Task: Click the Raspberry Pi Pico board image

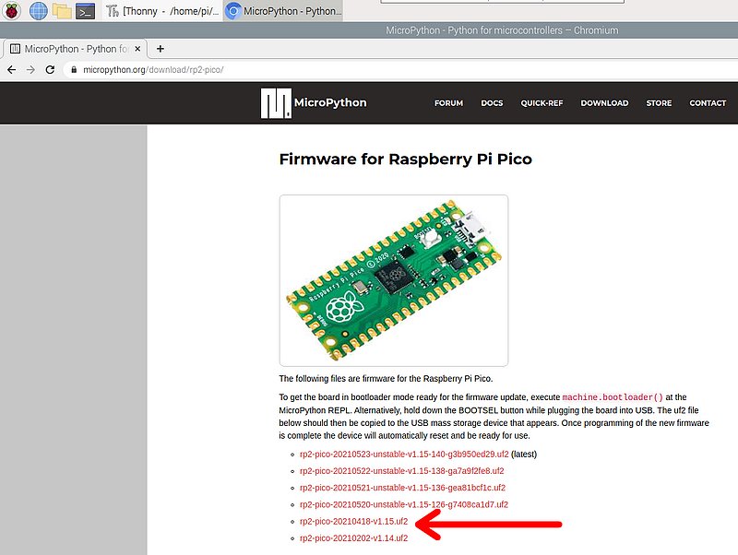Action: click(394, 280)
